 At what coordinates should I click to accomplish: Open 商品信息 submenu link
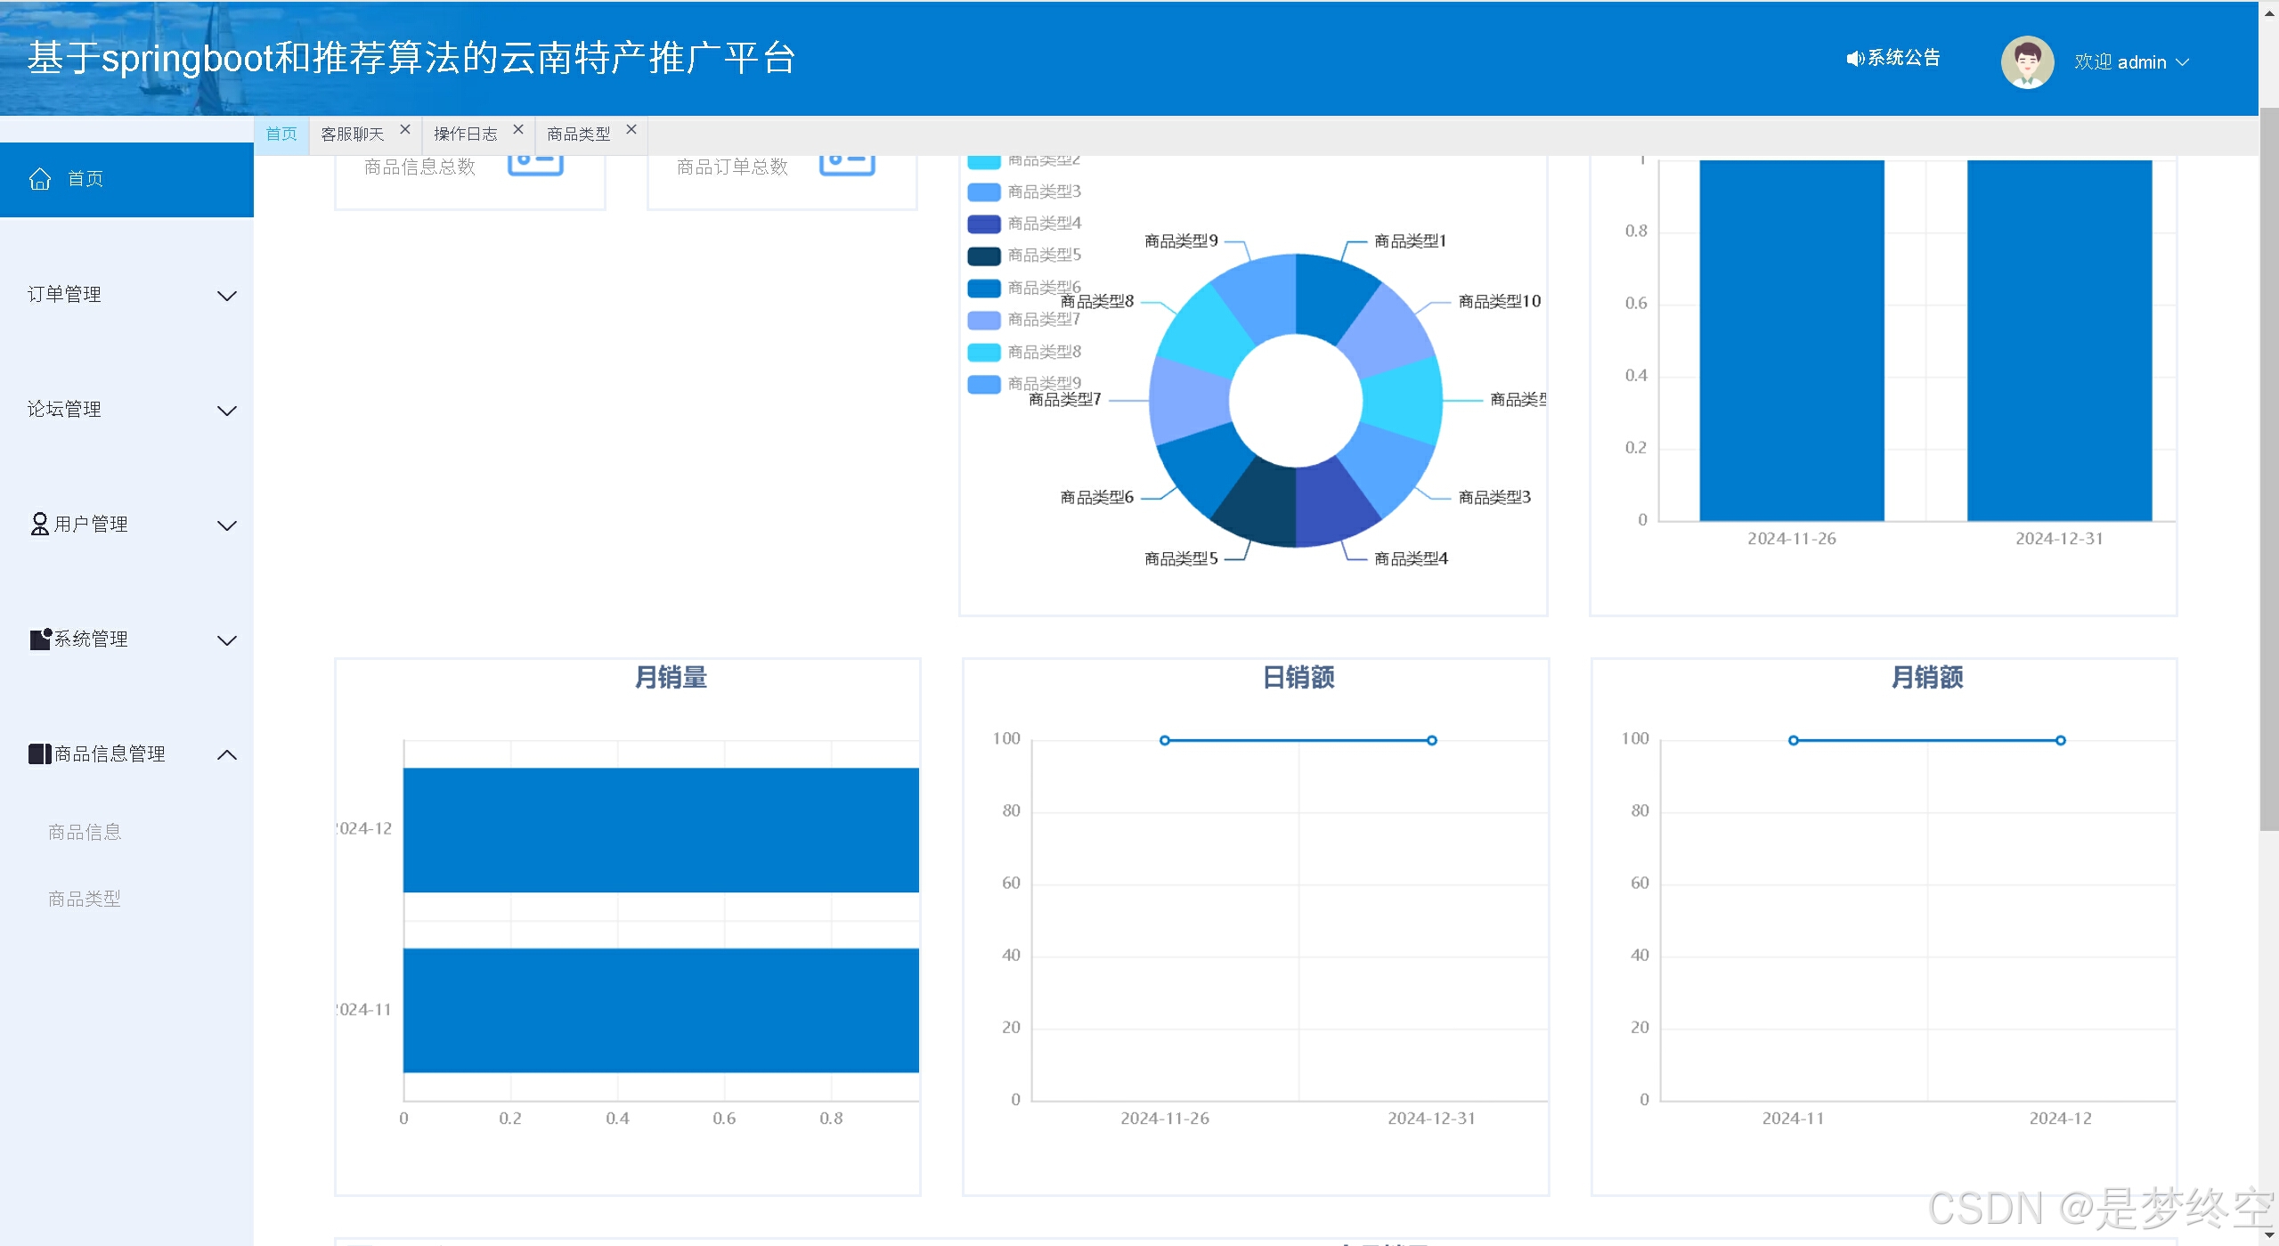[85, 832]
